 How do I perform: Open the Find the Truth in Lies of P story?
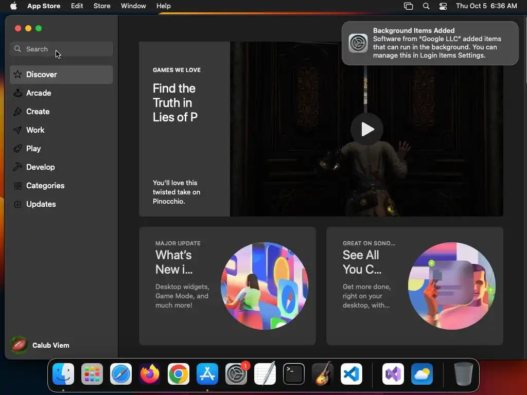pyautogui.click(x=175, y=103)
